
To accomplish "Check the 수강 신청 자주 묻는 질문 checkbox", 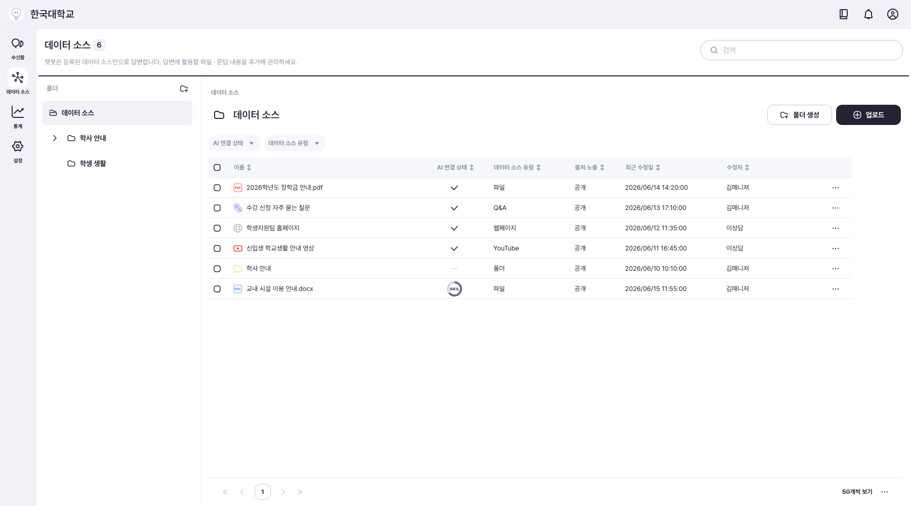I will coord(217,208).
